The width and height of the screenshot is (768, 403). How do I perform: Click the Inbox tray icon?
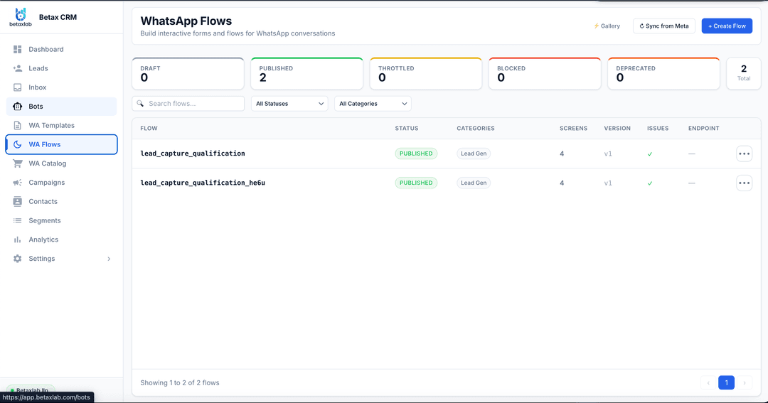[18, 87]
